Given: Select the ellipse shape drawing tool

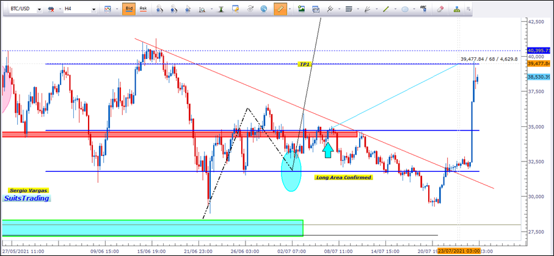Looking at the screenshot, I should (405, 9).
